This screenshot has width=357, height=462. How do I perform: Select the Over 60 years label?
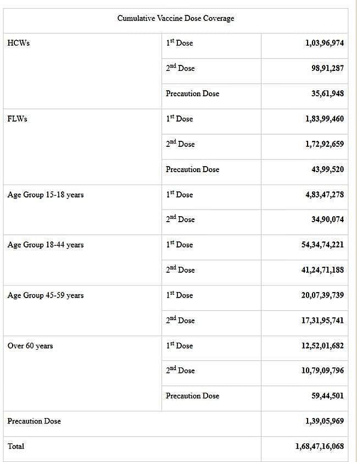coord(30,346)
